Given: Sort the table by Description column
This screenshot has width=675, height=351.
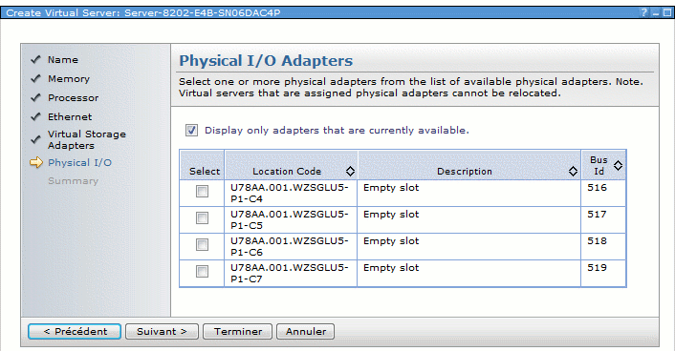Looking at the screenshot, I should coord(573,172).
